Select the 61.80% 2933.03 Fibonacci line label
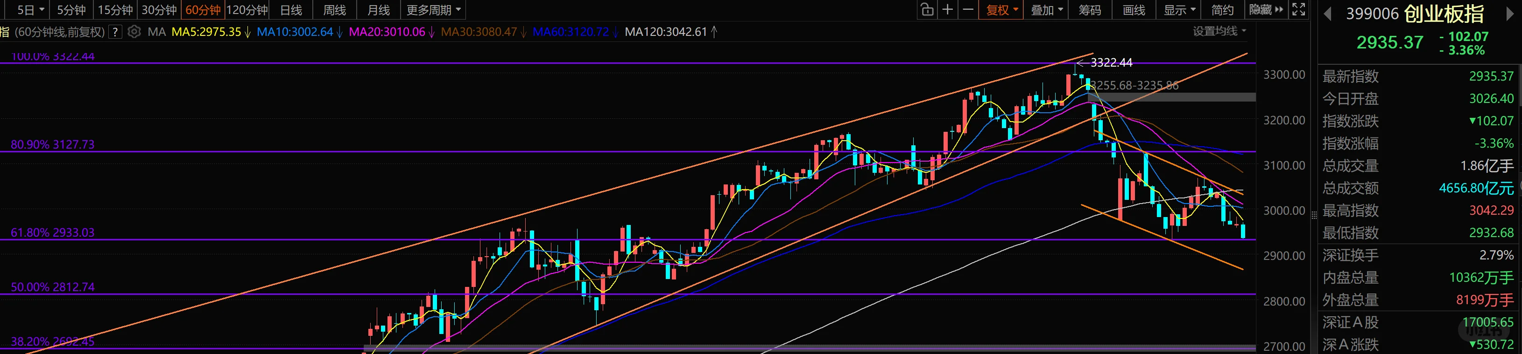 53,233
